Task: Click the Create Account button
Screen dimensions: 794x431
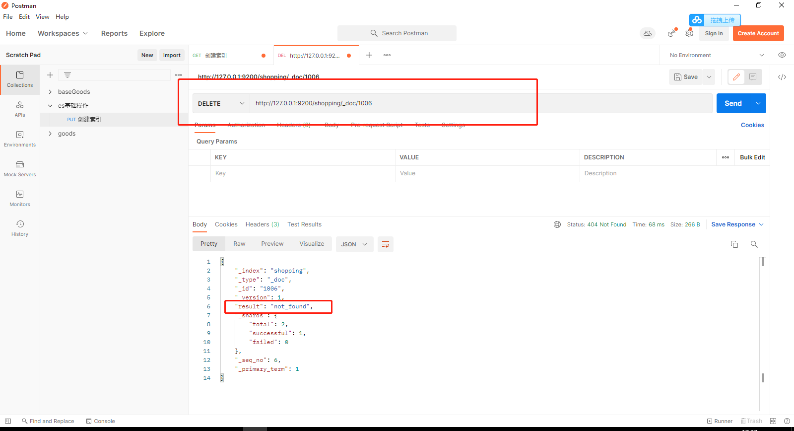Action: click(x=758, y=33)
